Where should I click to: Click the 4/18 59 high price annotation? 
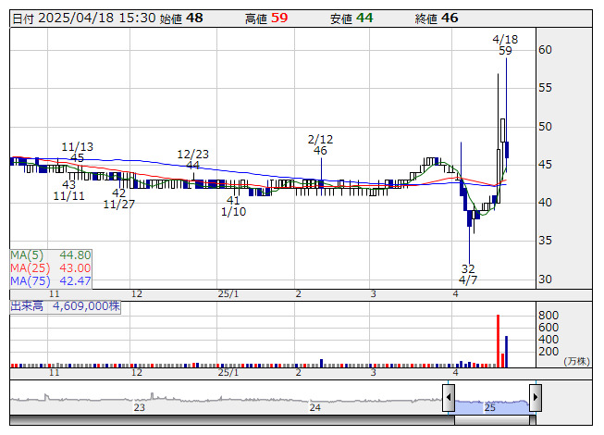click(x=505, y=45)
